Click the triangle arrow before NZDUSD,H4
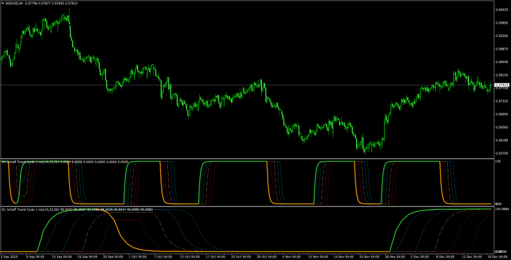This screenshot has width=511, height=260. 3,3
